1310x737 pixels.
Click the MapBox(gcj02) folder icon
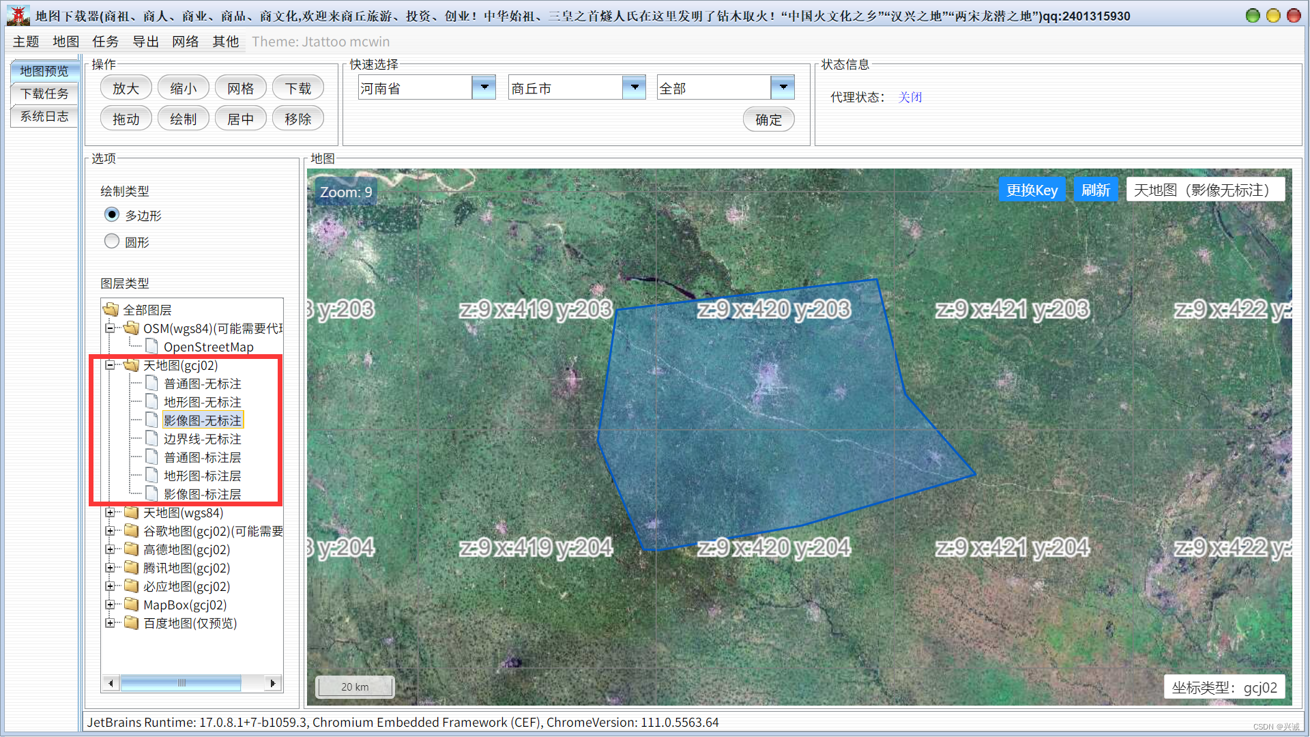132,605
